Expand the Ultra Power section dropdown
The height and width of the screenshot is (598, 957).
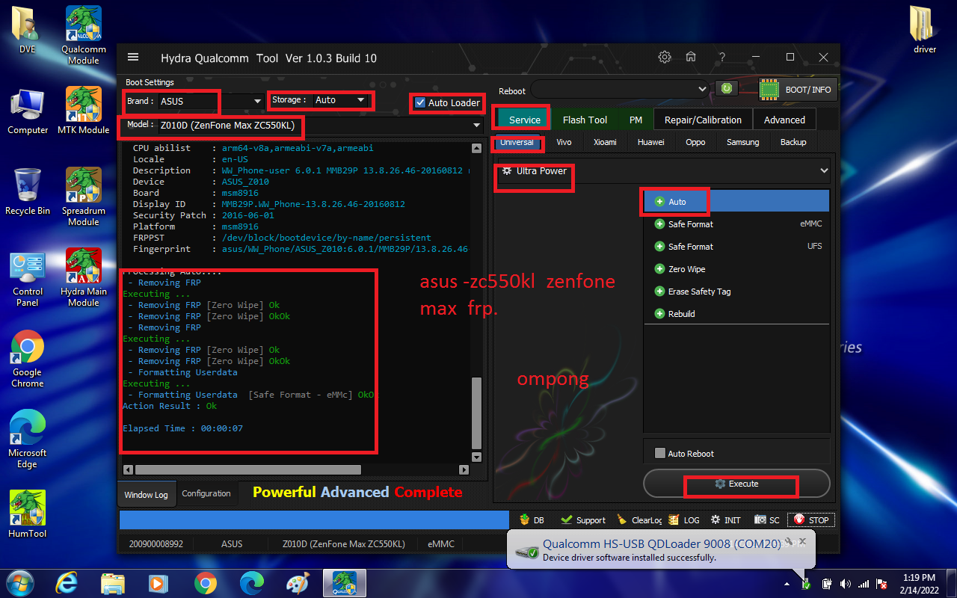(x=824, y=170)
